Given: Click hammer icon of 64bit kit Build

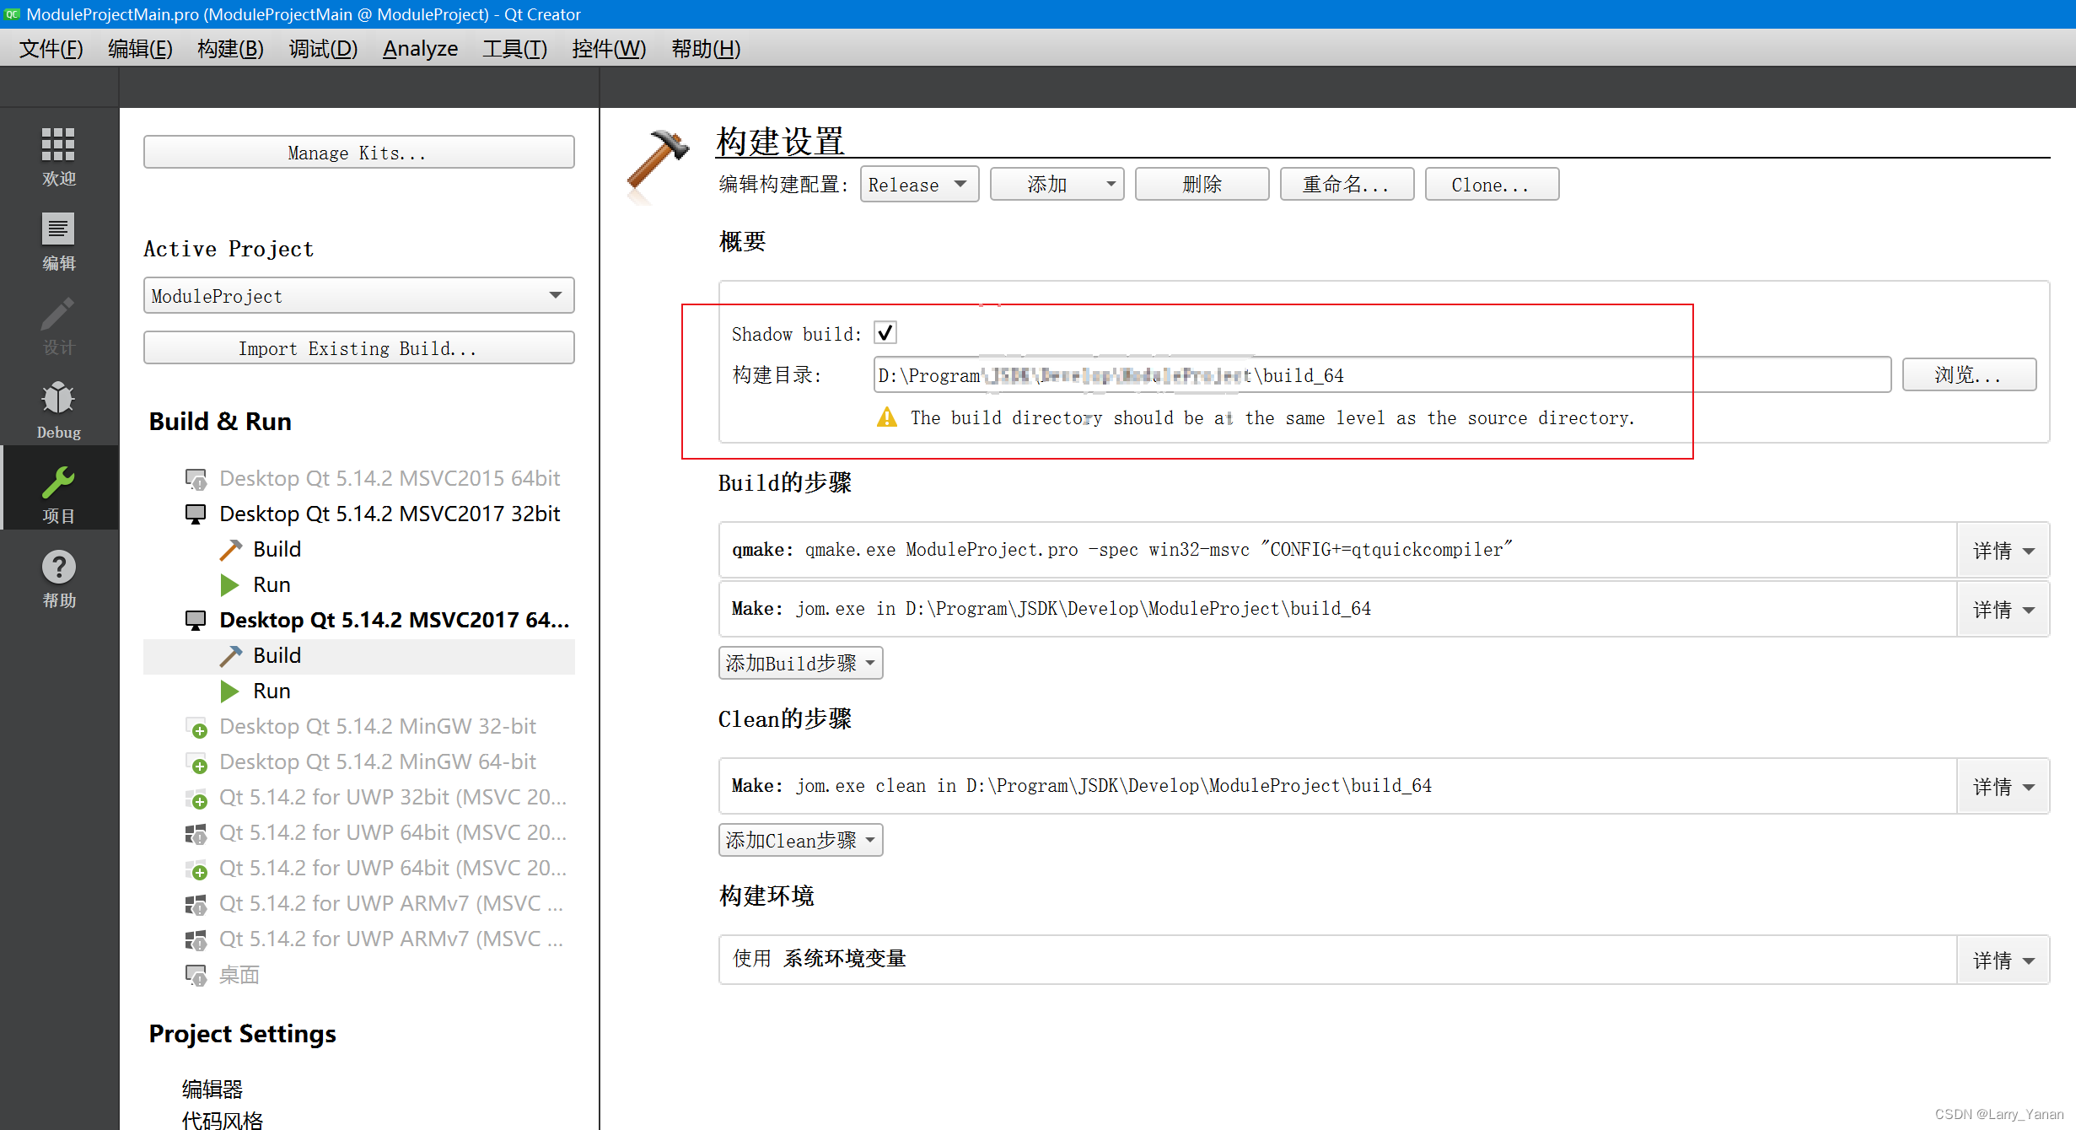Looking at the screenshot, I should [230, 656].
